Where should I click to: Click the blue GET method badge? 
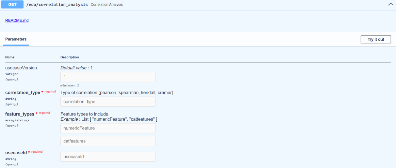pyautogui.click(x=12, y=5)
